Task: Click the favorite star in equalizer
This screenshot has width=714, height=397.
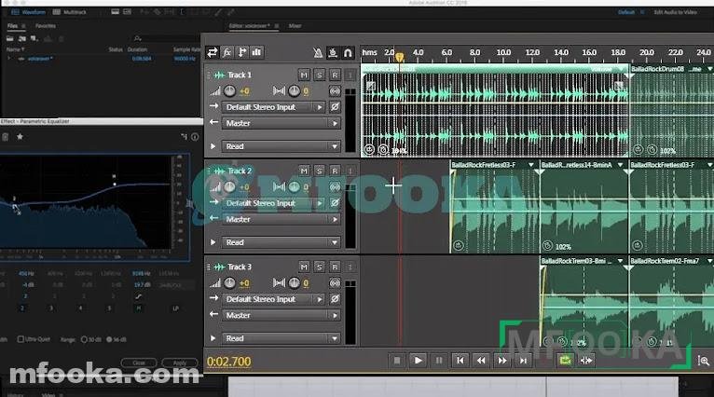Action: click(x=20, y=137)
